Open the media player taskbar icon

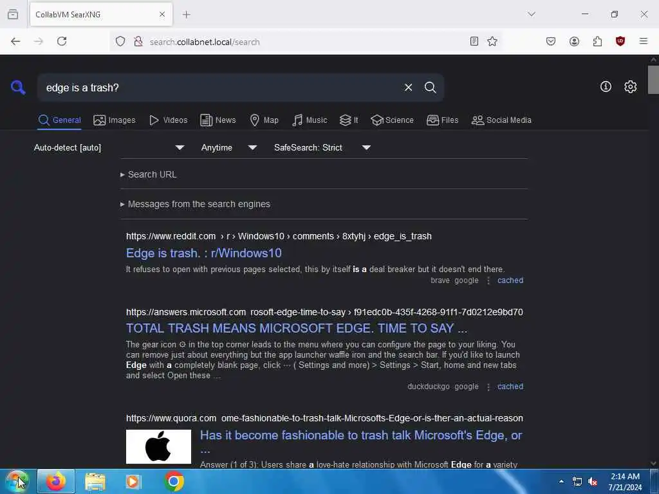click(134, 482)
